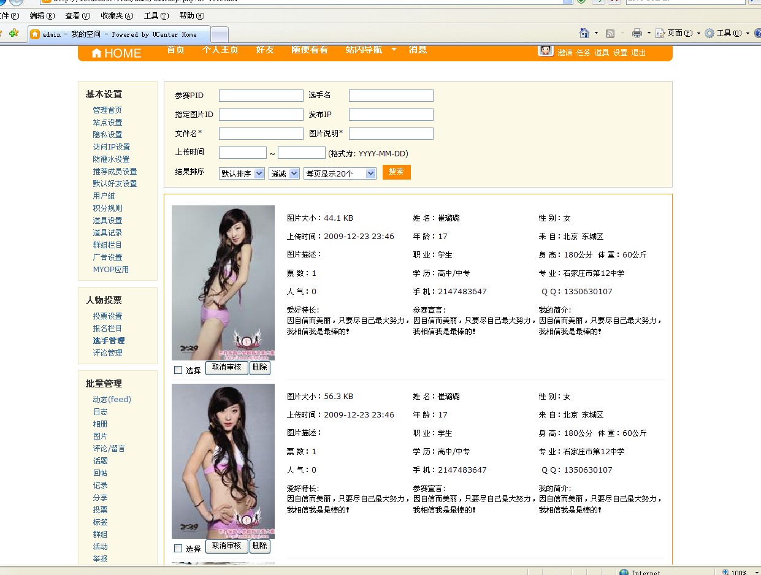Screen dimensions: 761x575
Task: Tick 选择 checkbox for the 56.3 KB photo
Action: (178, 548)
